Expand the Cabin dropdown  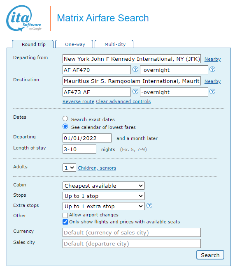point(104,186)
